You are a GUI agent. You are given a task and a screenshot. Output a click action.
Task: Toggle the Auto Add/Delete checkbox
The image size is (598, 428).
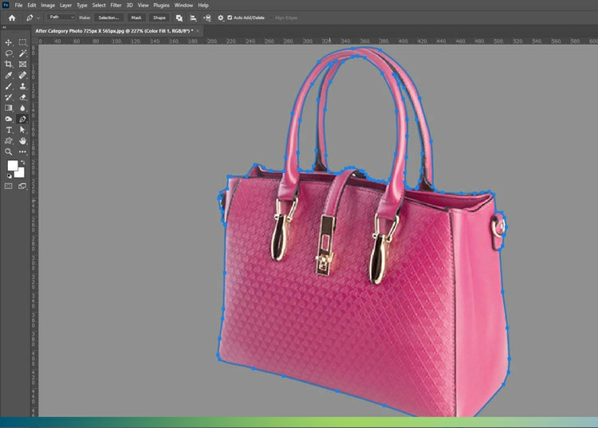tap(230, 18)
